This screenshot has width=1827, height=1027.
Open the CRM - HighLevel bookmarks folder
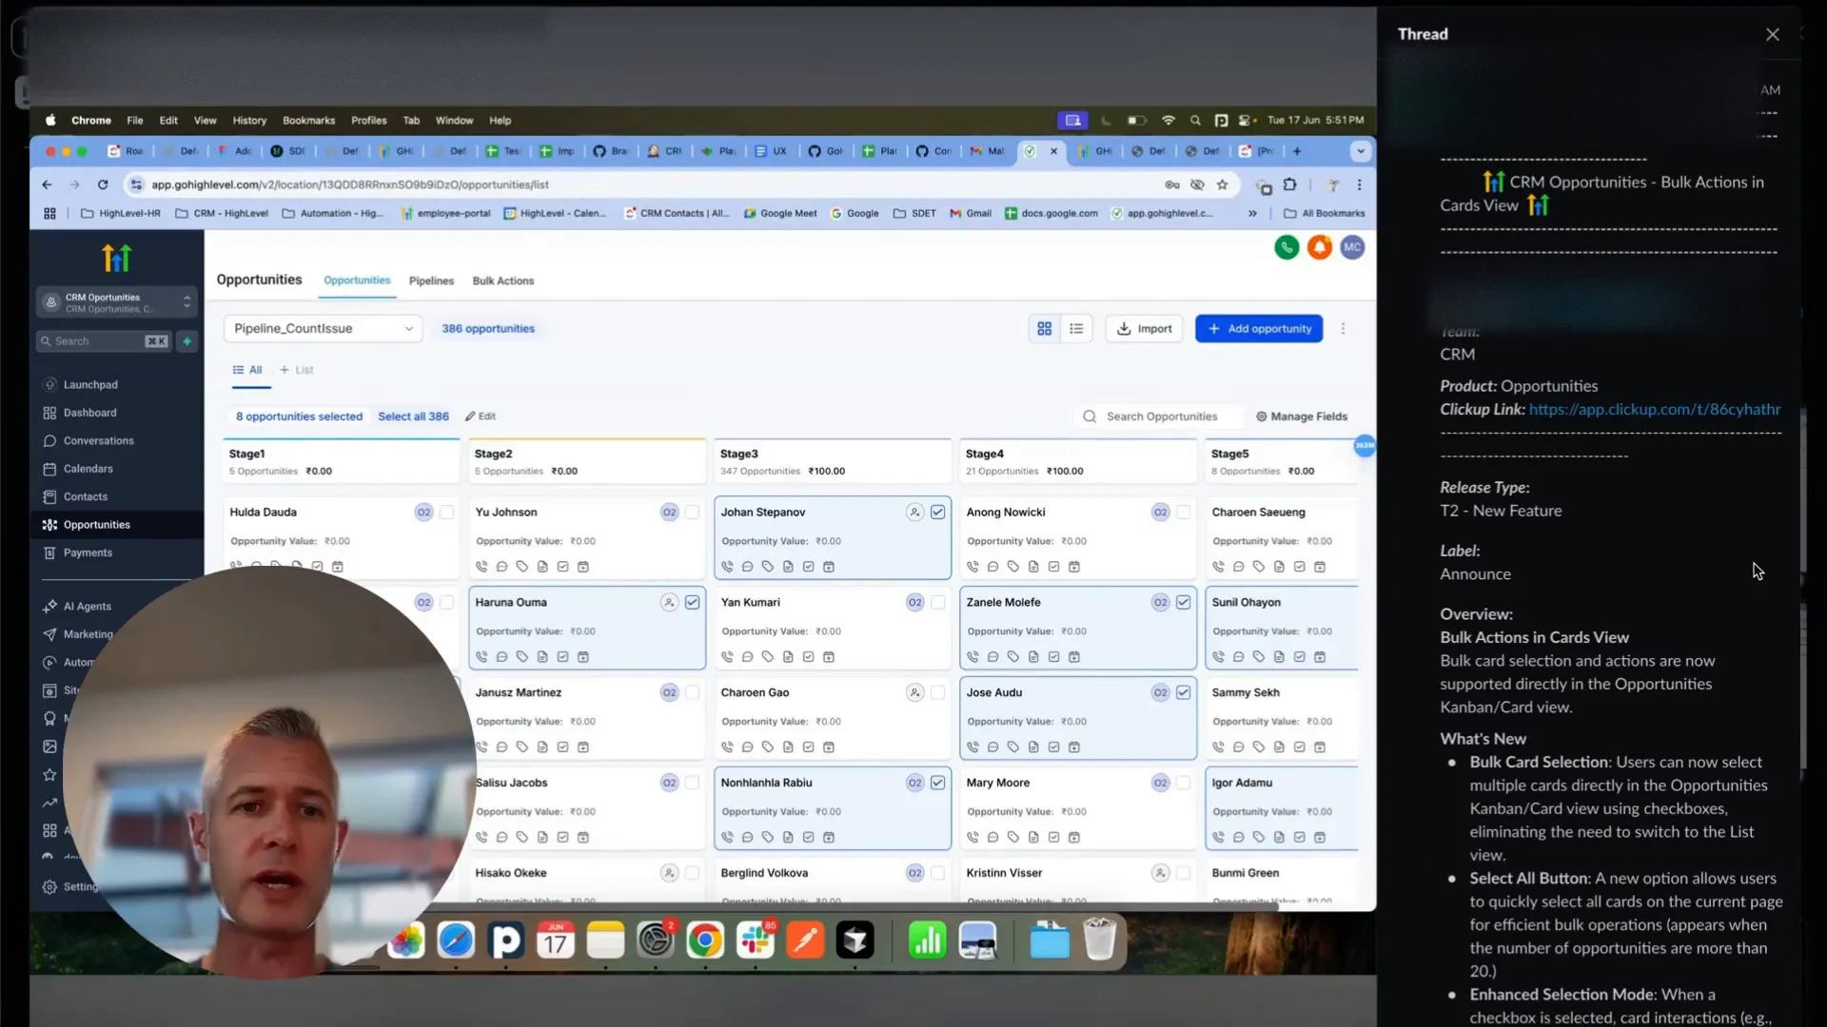pos(222,214)
